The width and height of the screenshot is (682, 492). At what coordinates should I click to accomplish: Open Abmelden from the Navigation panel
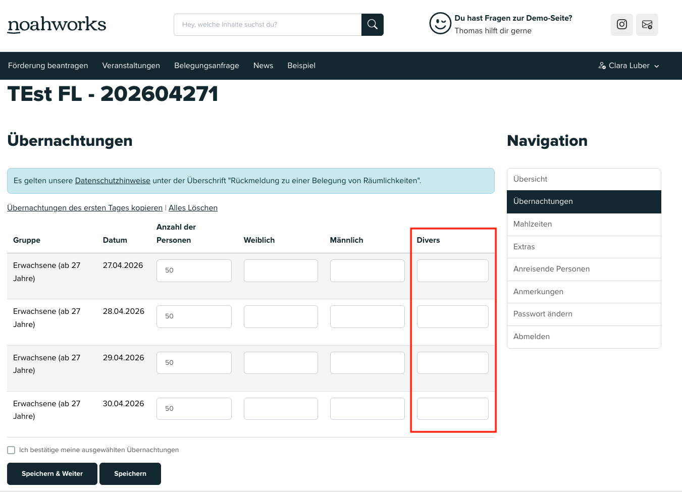tap(531, 337)
